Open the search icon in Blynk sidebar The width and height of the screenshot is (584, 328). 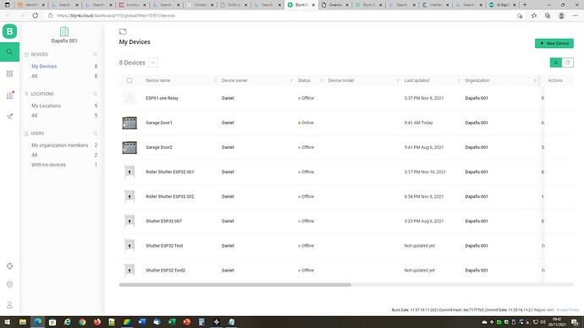tap(9, 52)
